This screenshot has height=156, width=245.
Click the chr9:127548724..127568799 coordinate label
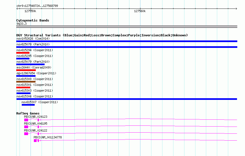click(x=37, y=6)
